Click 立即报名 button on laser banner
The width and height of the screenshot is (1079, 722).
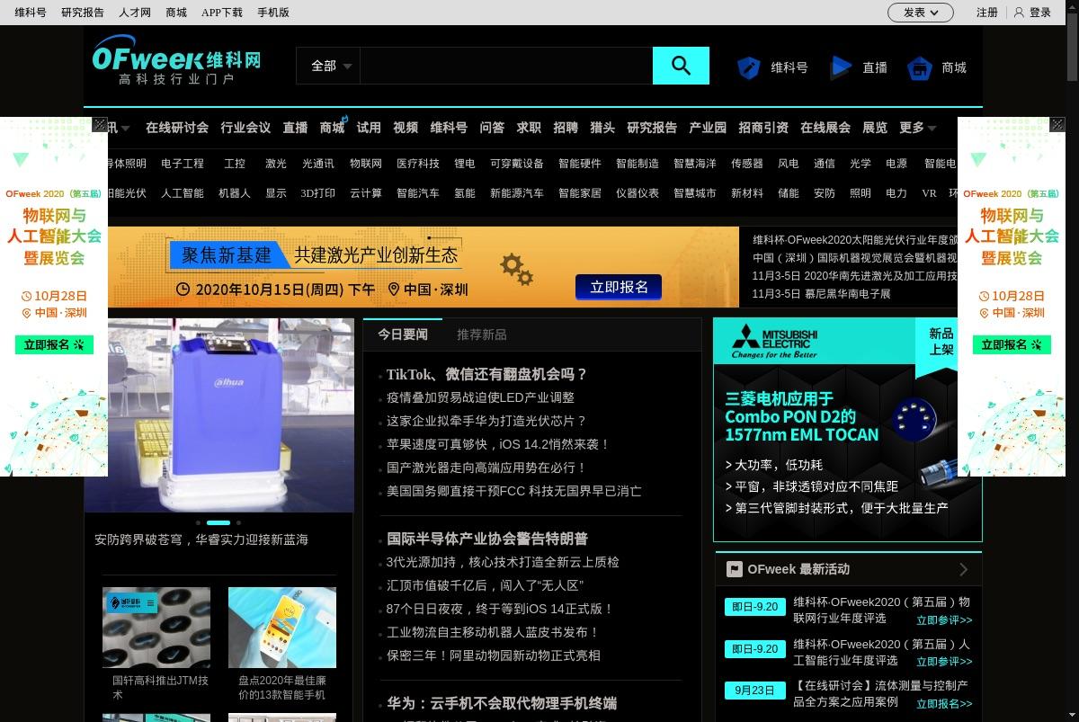(619, 287)
